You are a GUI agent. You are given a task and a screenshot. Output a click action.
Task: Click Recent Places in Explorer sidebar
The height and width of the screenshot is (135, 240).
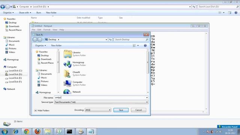tap(13, 30)
